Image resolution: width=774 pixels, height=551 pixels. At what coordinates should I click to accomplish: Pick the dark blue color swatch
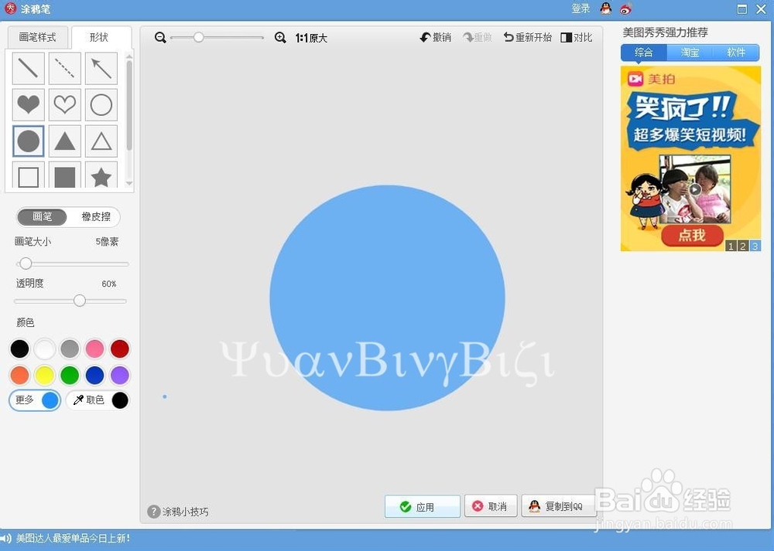(x=94, y=375)
